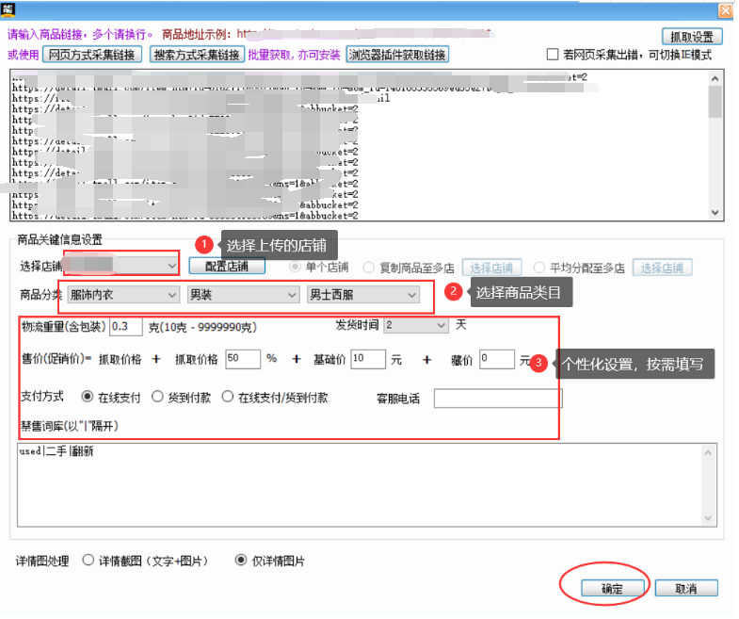Click the 基础价 input field
This screenshot has width=739, height=619.
coord(368,359)
